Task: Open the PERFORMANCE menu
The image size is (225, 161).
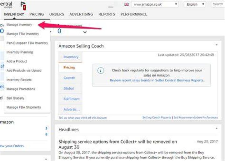Action: (134, 14)
